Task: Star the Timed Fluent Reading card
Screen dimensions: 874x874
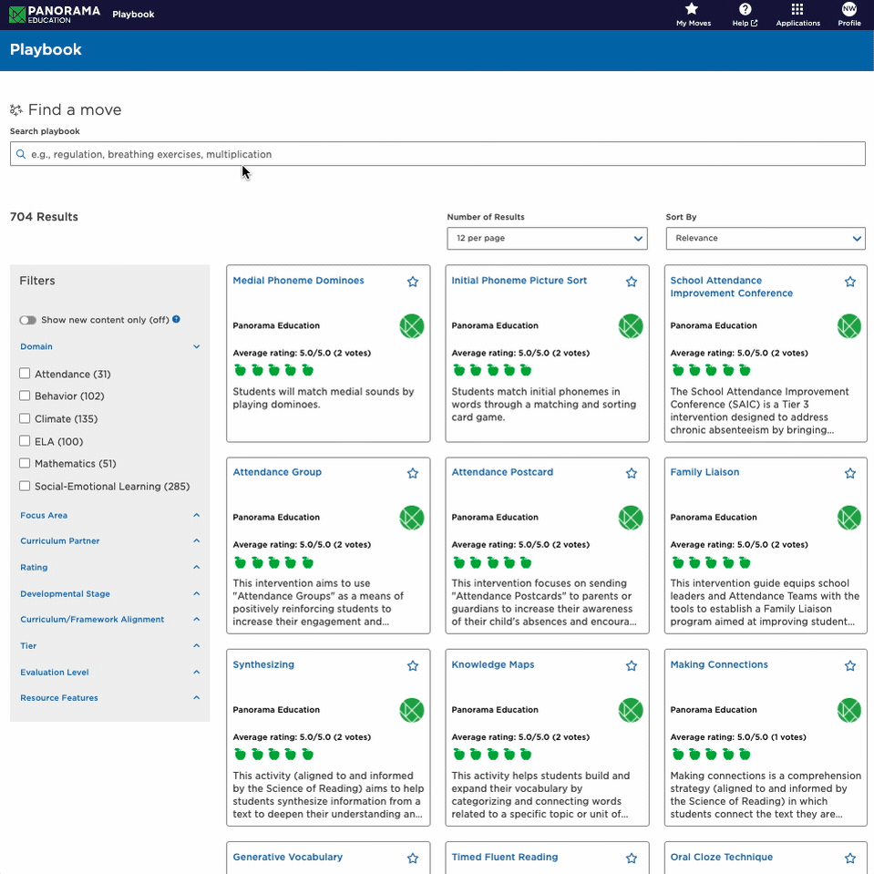Action: (631, 858)
